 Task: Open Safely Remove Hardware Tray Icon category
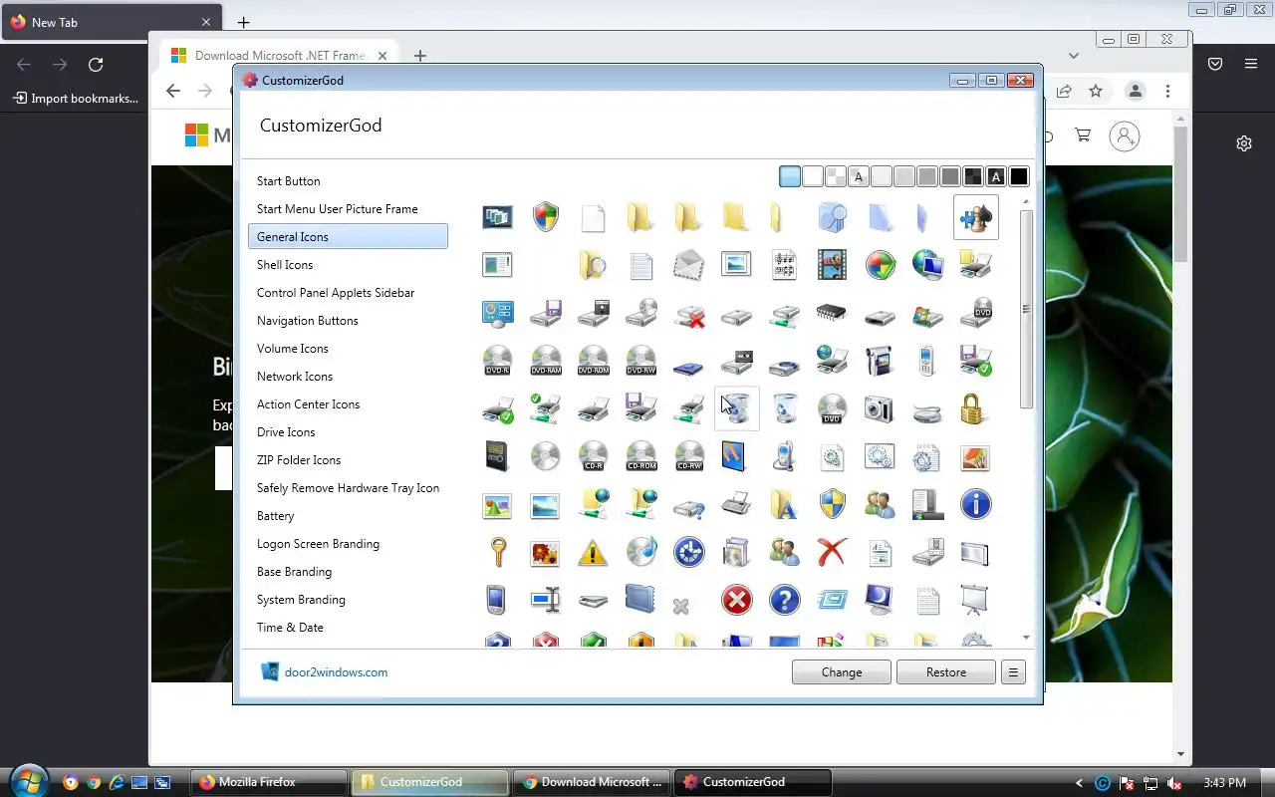click(348, 488)
